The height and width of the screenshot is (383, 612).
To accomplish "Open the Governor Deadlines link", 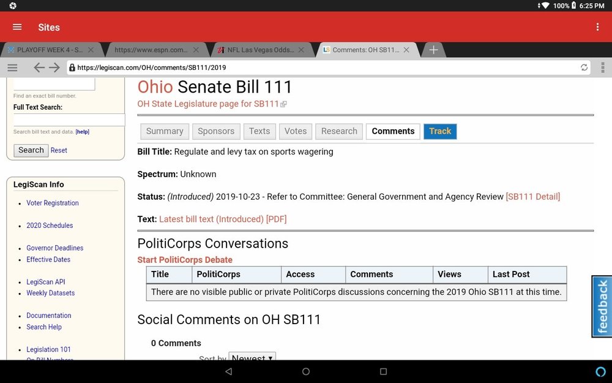I will tap(55, 248).
